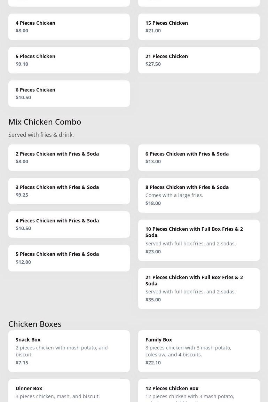Pick 2 Pieces Chicken with Fries & Soda
Screen dimensions: 268x402
click(69, 158)
